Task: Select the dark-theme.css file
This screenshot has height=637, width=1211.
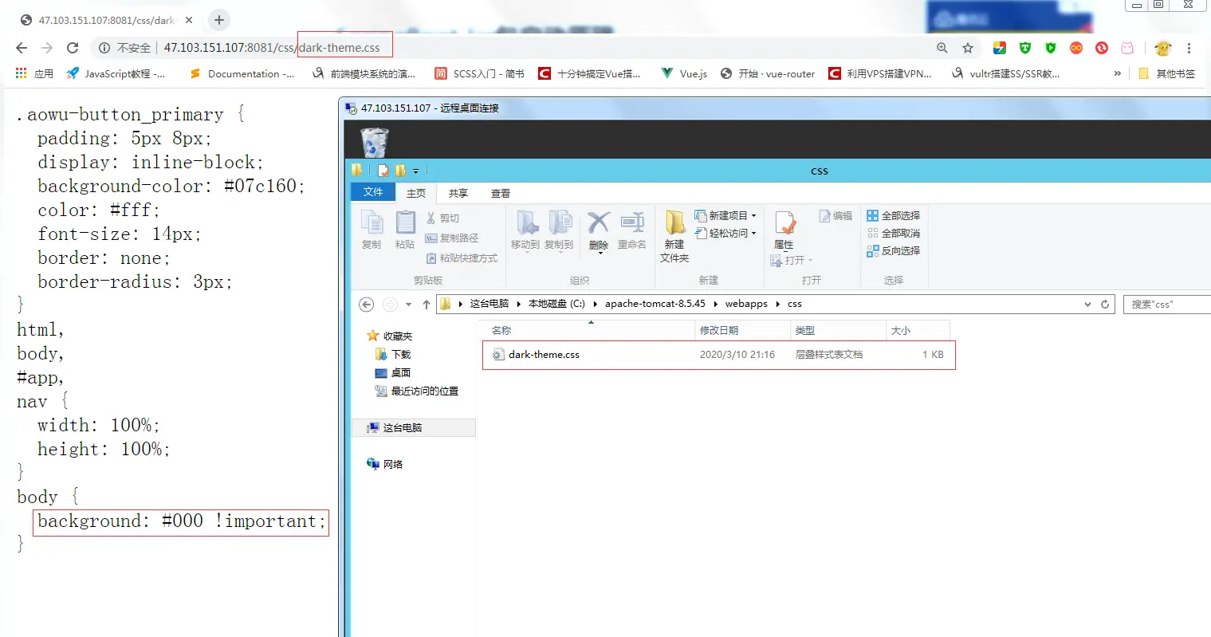Action: click(x=718, y=355)
